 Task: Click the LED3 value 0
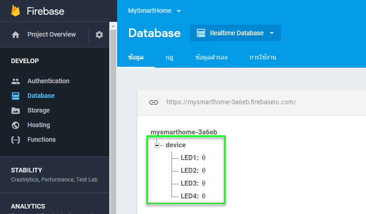204,183
